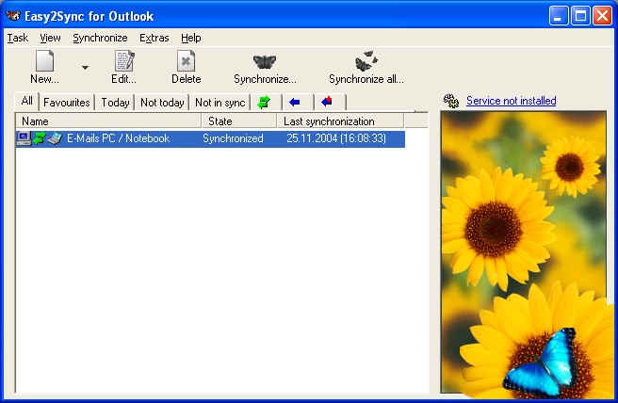The height and width of the screenshot is (403, 618).
Task: Open the Synchronize menu
Action: [100, 38]
